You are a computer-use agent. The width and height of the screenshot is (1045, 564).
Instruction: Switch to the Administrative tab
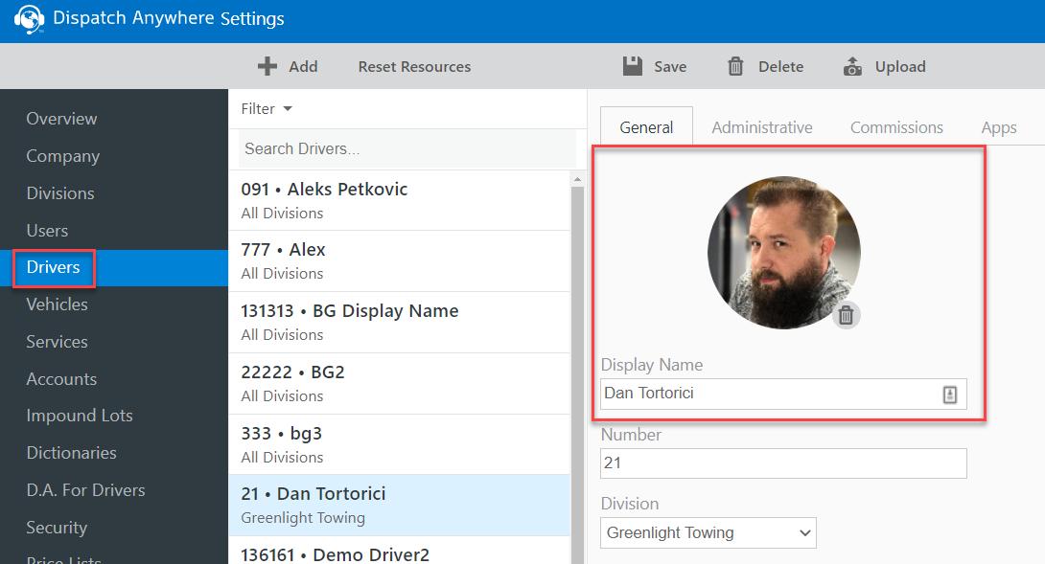(762, 127)
